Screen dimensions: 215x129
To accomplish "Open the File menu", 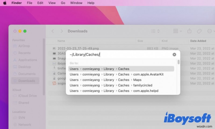I will point(30,3).
